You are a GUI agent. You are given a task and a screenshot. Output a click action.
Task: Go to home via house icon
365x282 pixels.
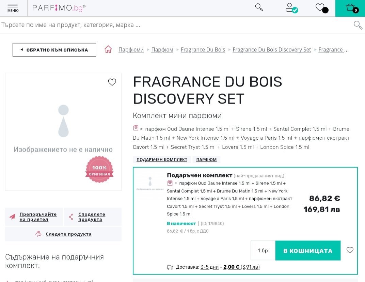tap(108, 50)
